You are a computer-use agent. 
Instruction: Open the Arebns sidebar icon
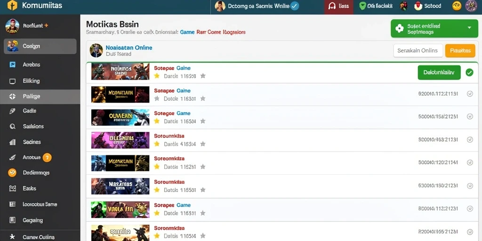[12, 64]
